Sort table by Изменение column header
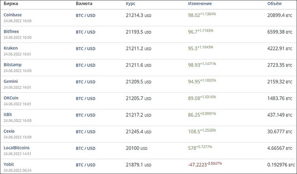Screen dimensions: 297x174 (x=200, y=3)
